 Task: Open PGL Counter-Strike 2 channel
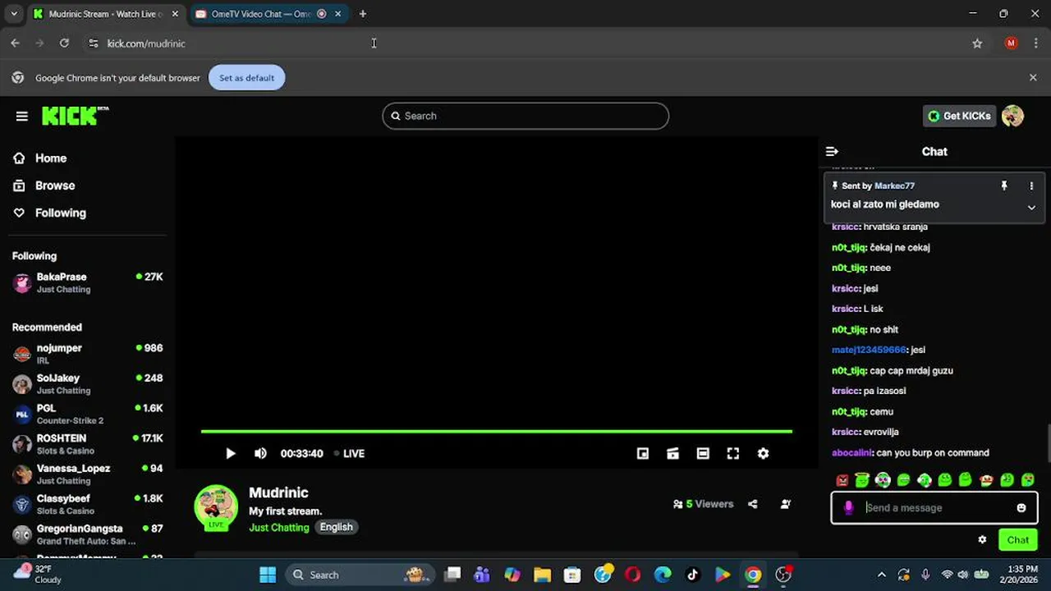tap(88, 414)
